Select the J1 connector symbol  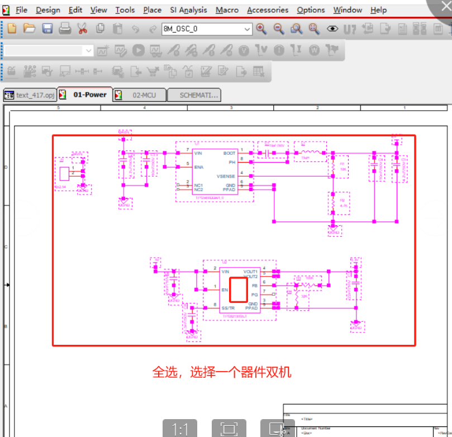tap(64, 174)
